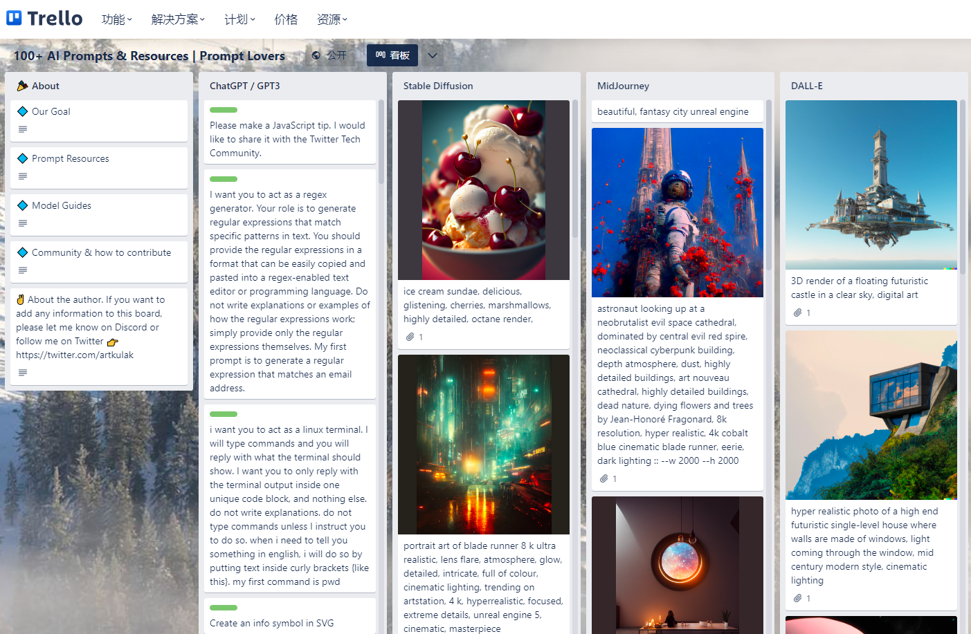
Task: Go to the 价格 page
Action: 286,19
